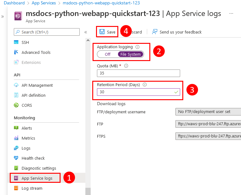Click the Diagnostic settings icon

pyautogui.click(x=16, y=168)
